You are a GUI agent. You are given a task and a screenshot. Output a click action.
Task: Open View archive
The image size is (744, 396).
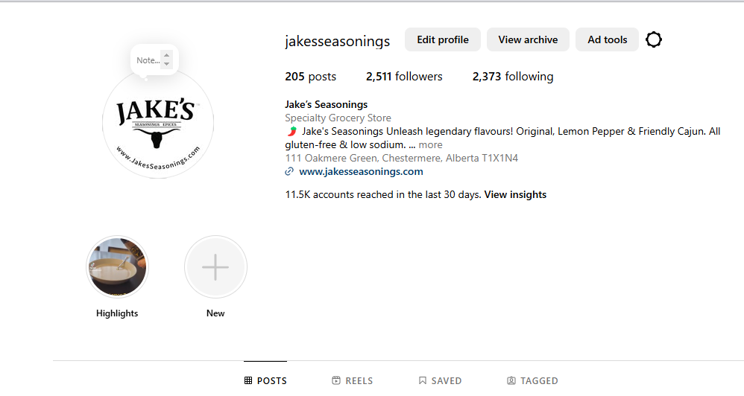pyautogui.click(x=528, y=39)
